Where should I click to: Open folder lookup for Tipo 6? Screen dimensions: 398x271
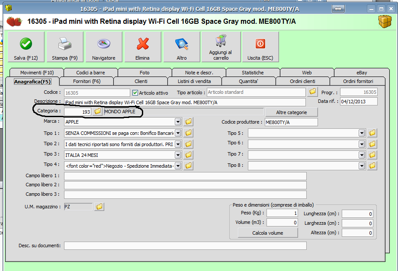372,144
